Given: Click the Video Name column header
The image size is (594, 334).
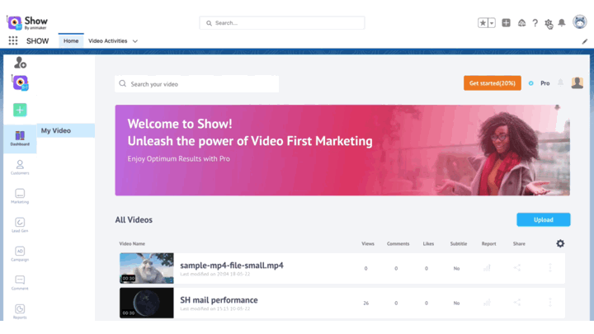Looking at the screenshot, I should pos(132,243).
